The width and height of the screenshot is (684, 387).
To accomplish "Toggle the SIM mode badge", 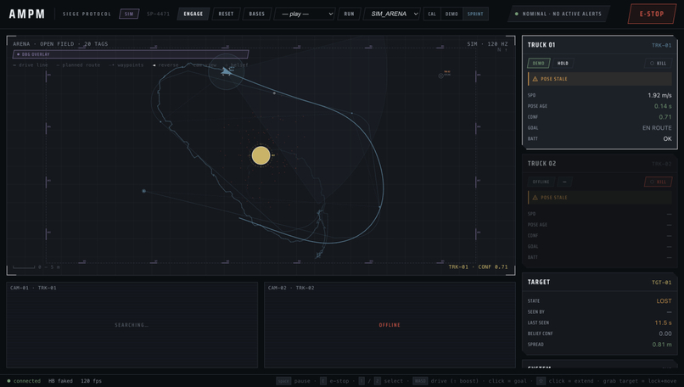I will (129, 14).
